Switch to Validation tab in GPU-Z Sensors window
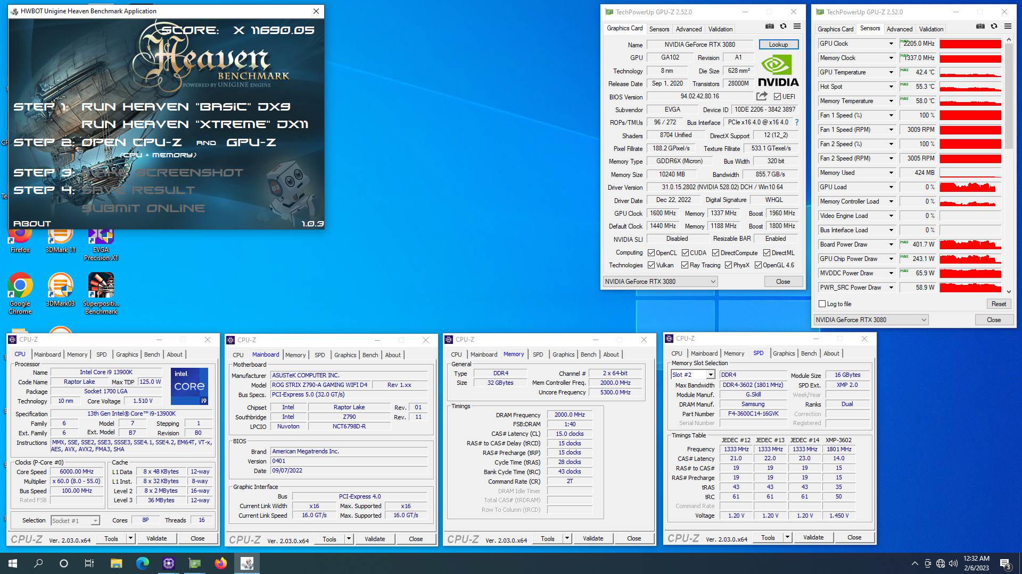1022x574 pixels. click(931, 29)
